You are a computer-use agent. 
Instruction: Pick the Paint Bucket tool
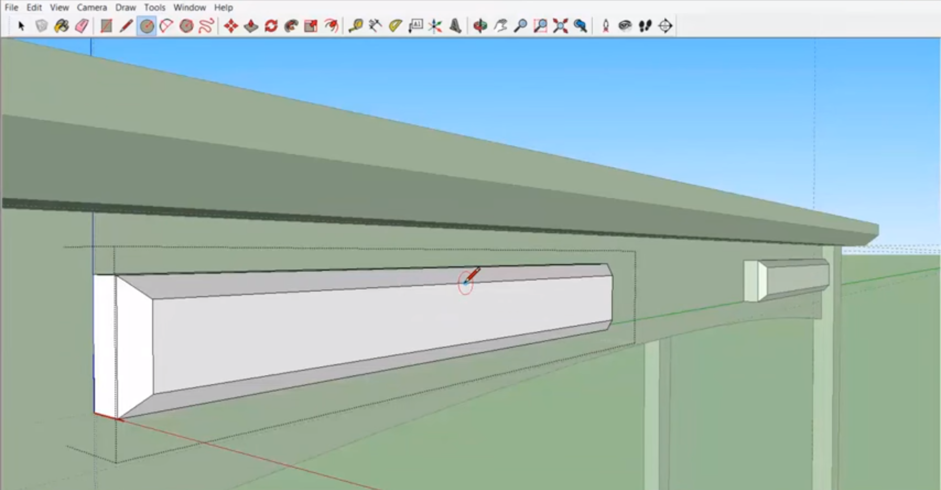click(x=61, y=26)
